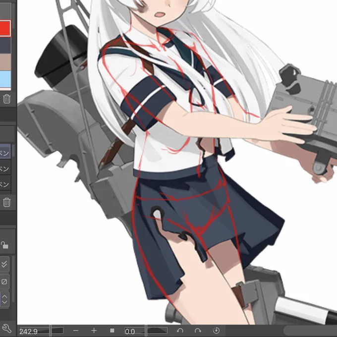
Task: Toggle the unlocked padlock icon
Action: coord(4,245)
